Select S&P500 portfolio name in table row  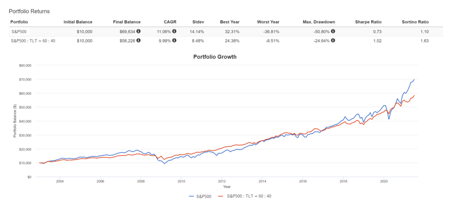click(x=19, y=31)
